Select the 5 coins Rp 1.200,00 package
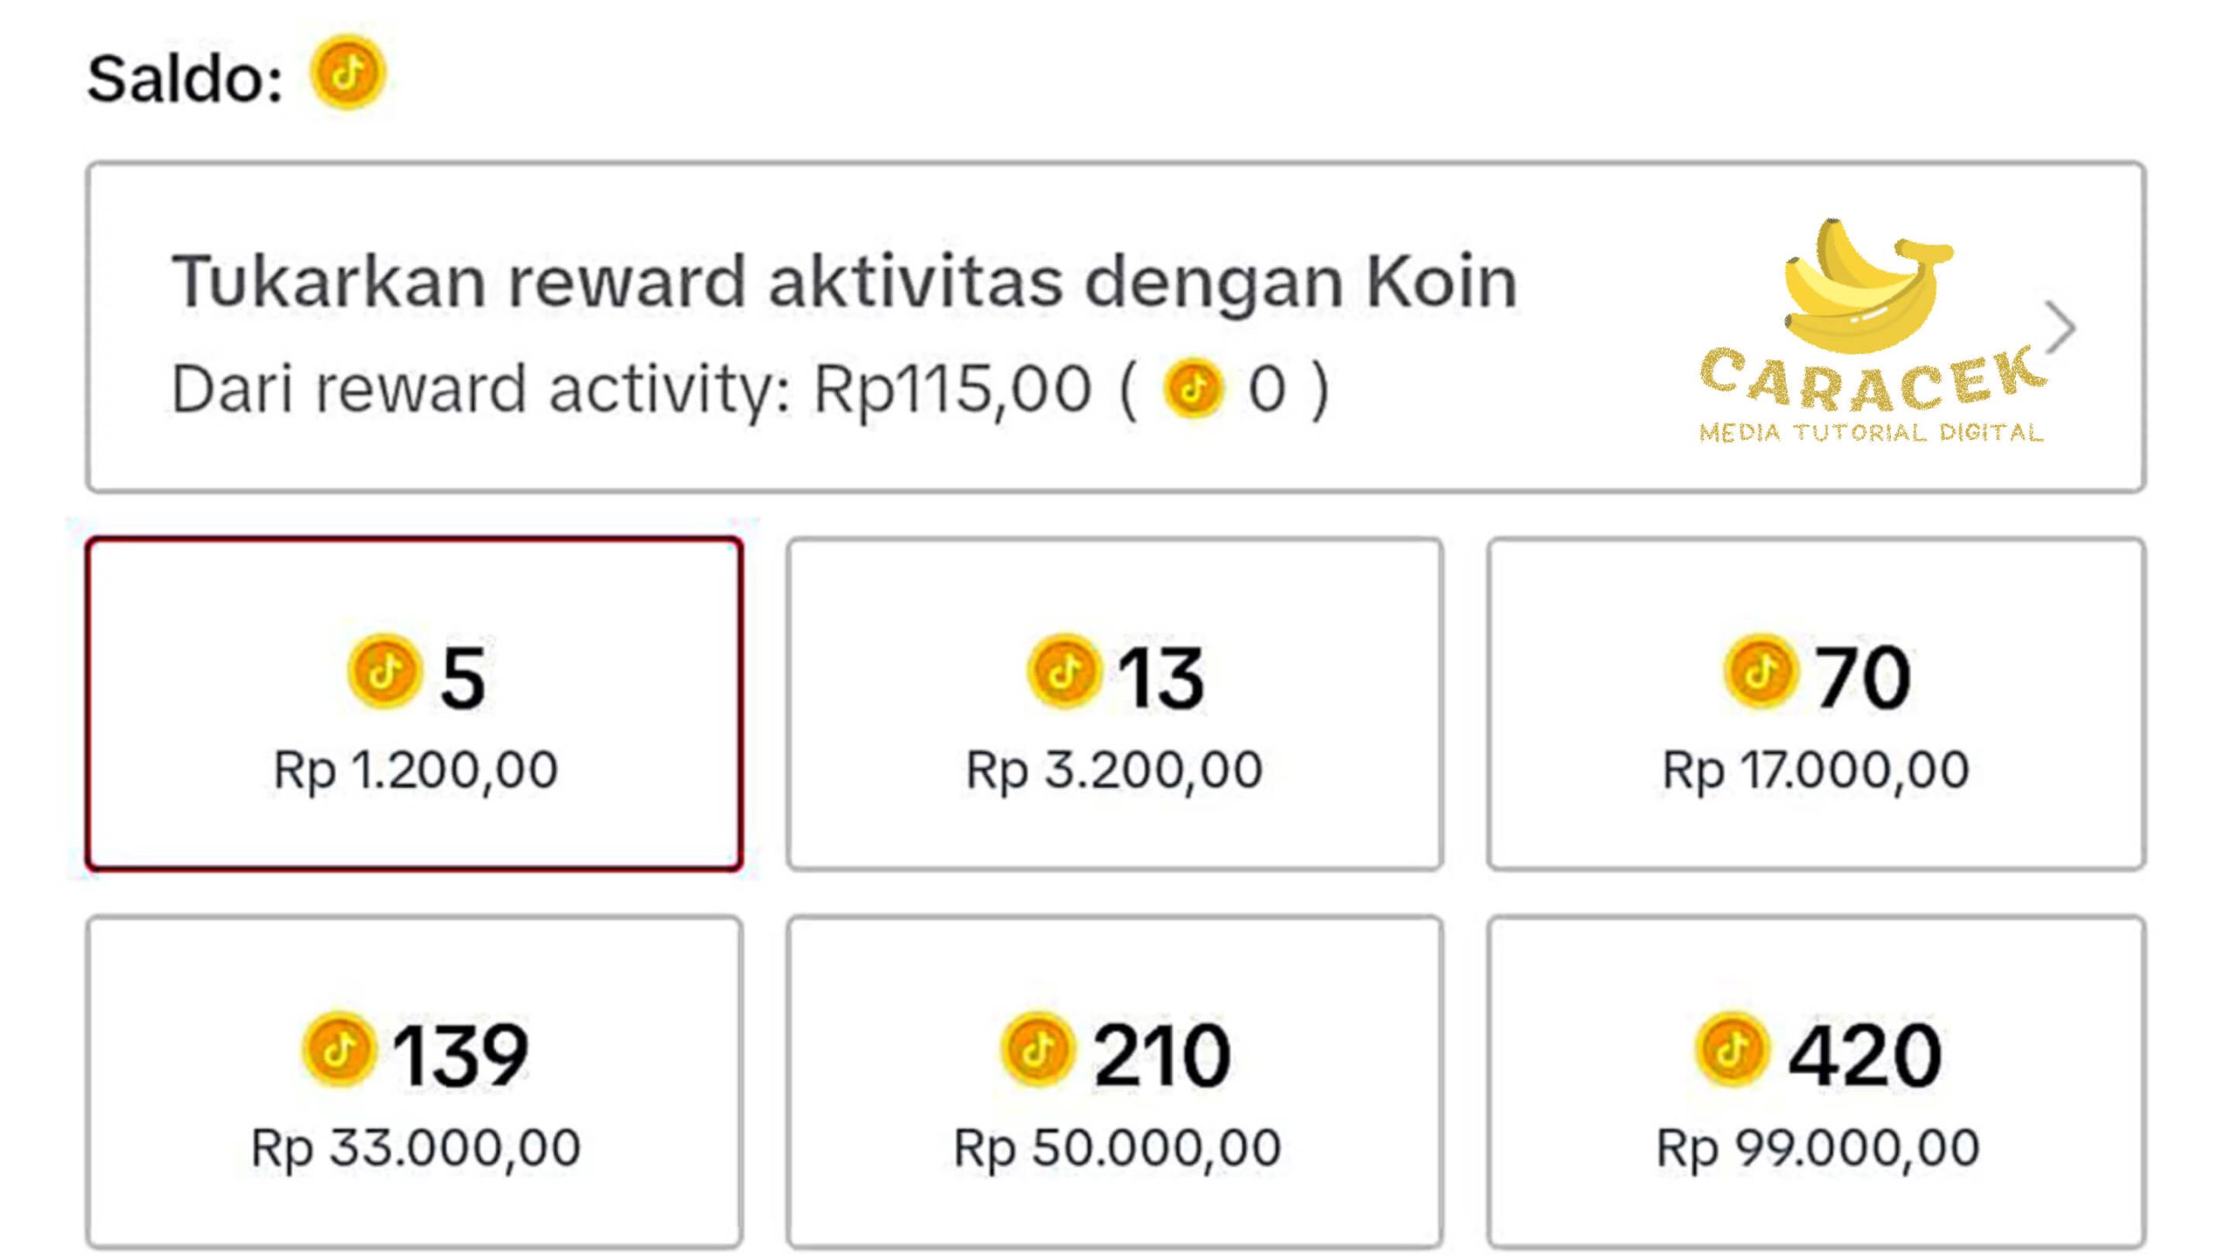 coord(415,704)
